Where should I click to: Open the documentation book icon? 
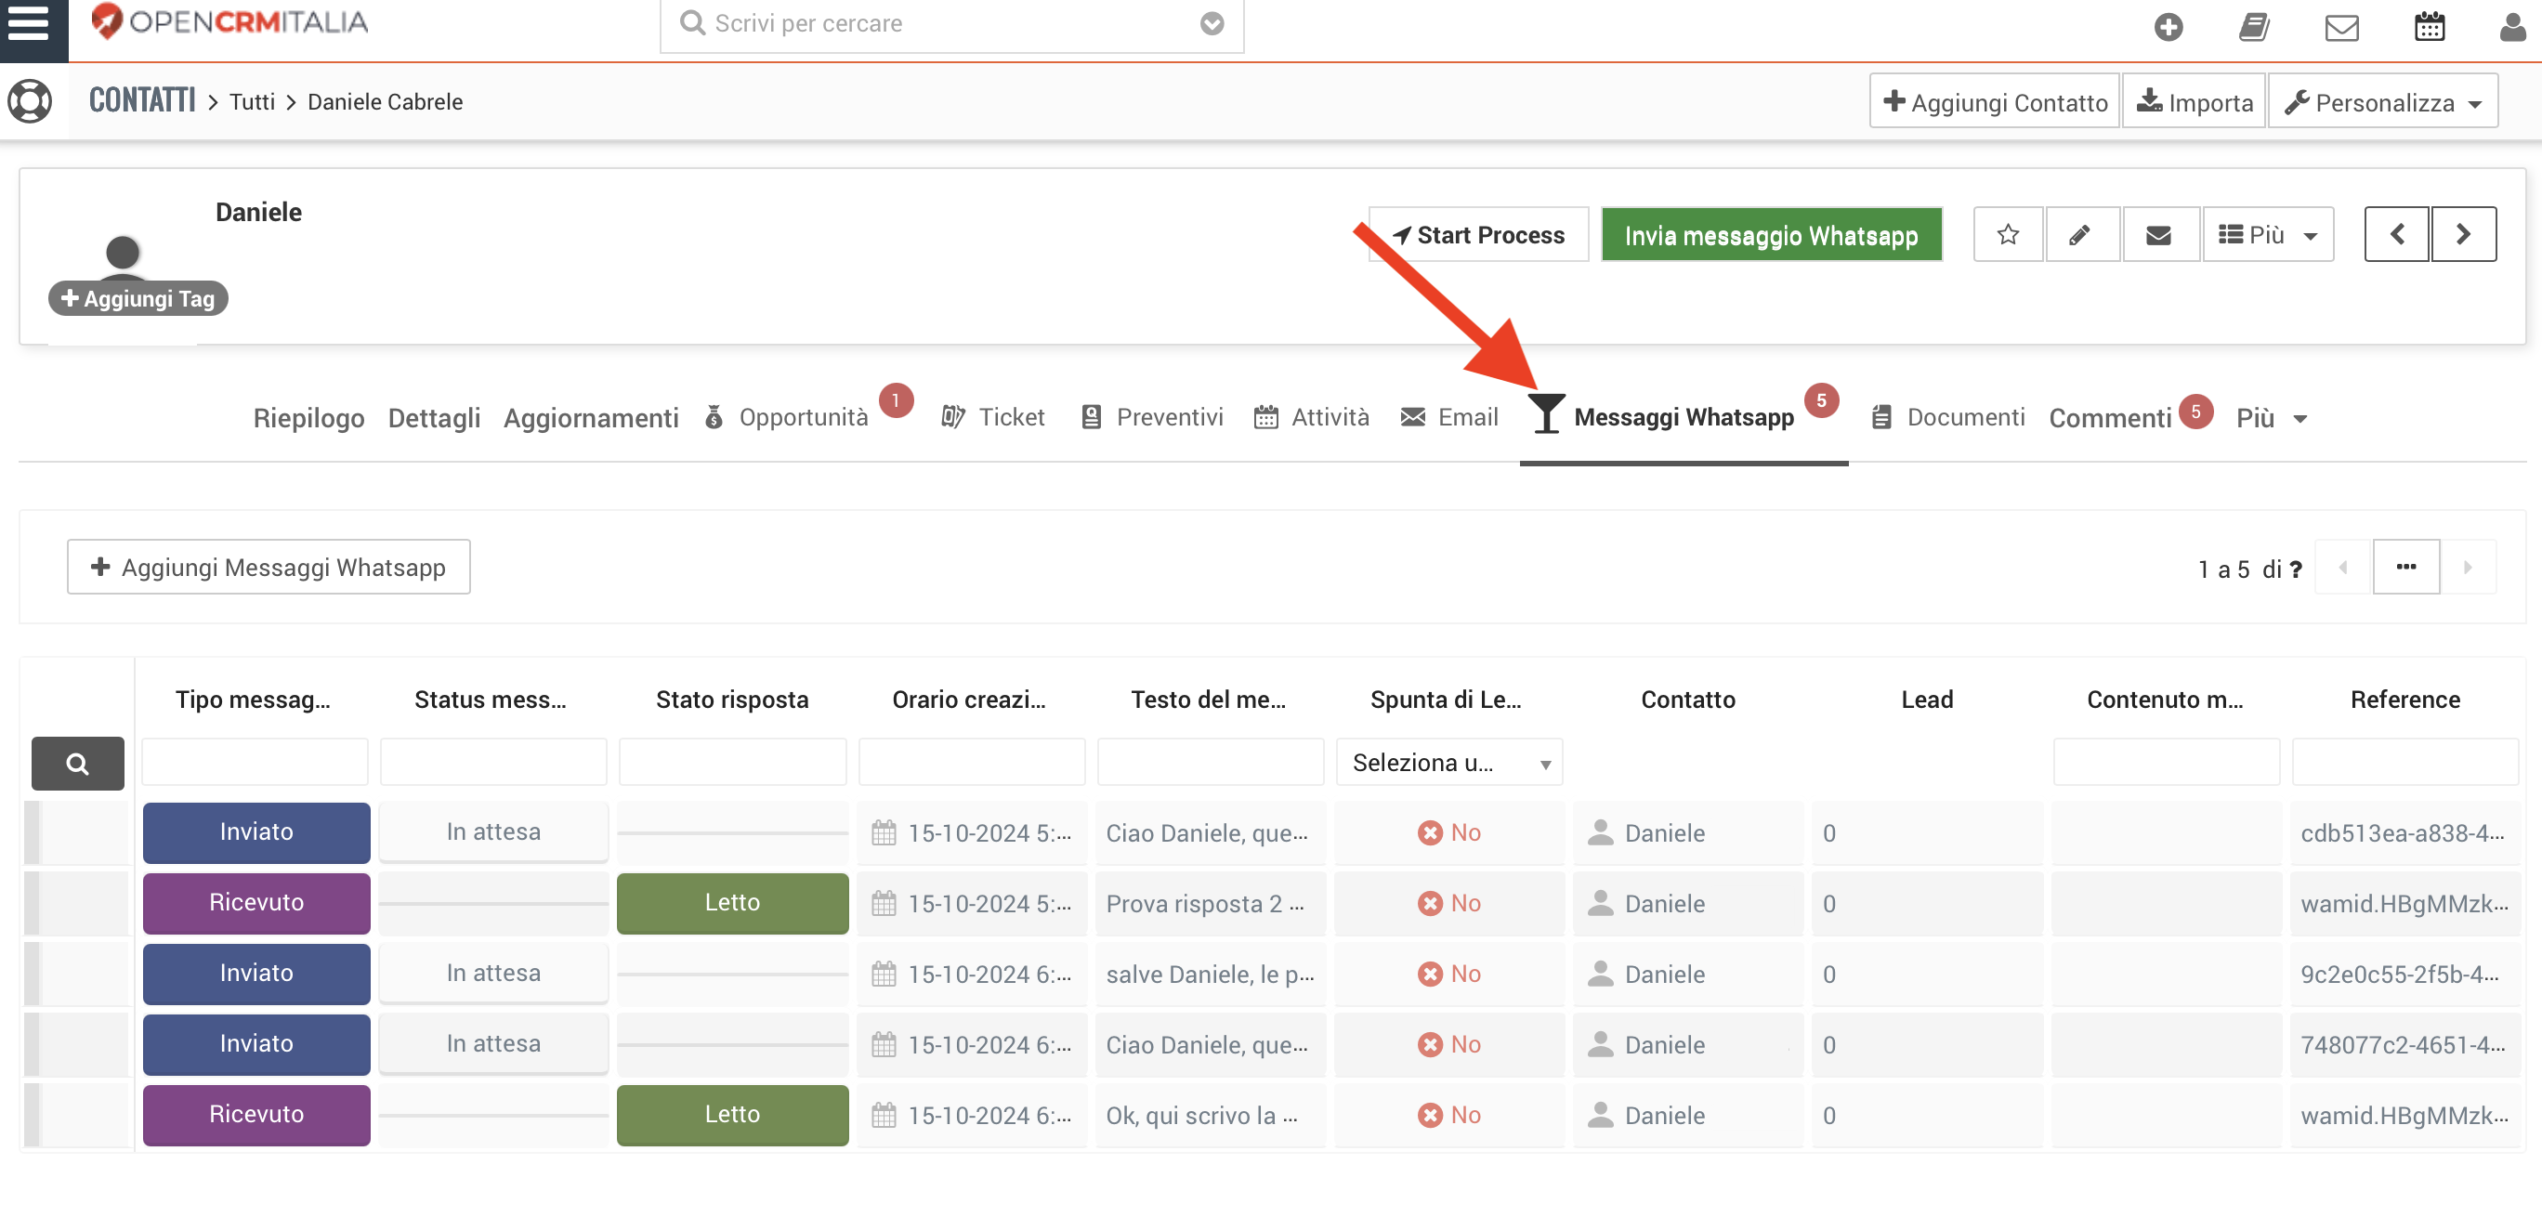click(x=2254, y=27)
